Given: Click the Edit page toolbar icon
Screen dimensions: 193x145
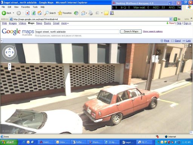Looking at the screenshot, I should tap(97, 13).
